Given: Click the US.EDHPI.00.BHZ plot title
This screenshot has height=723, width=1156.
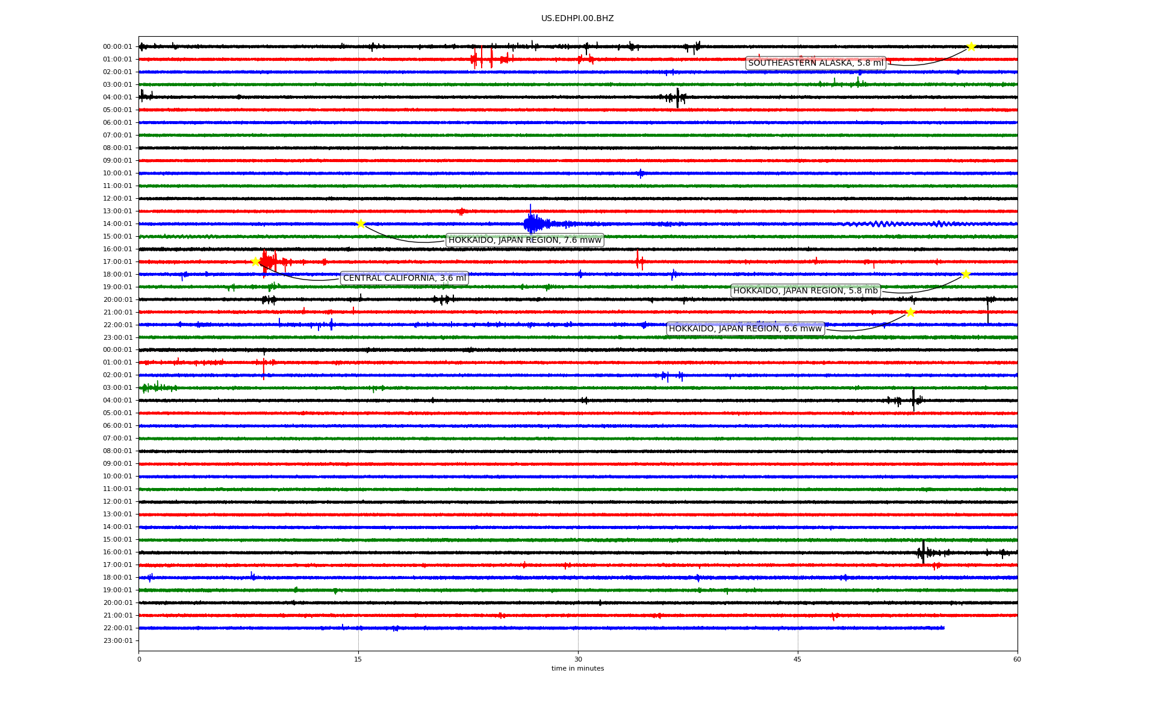Looking at the screenshot, I should click(577, 19).
